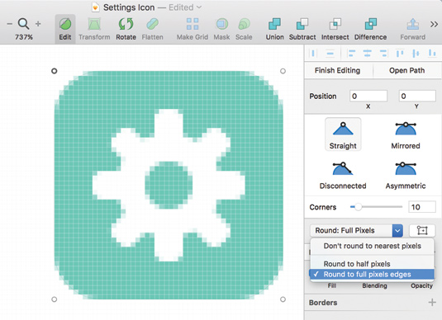Viewport: 442px width, 320px height.
Task: Edit the X position field
Action: click(368, 96)
